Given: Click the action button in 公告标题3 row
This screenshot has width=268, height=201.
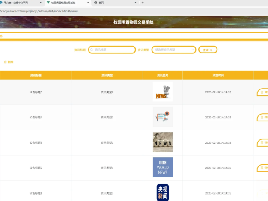Looking at the screenshot, I should pyautogui.click(x=262, y=143).
